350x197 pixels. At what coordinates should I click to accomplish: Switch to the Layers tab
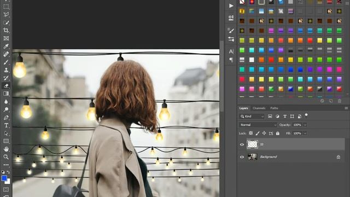click(243, 108)
